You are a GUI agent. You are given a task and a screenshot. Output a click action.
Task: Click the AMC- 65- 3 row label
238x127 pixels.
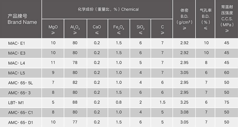coord(19,93)
